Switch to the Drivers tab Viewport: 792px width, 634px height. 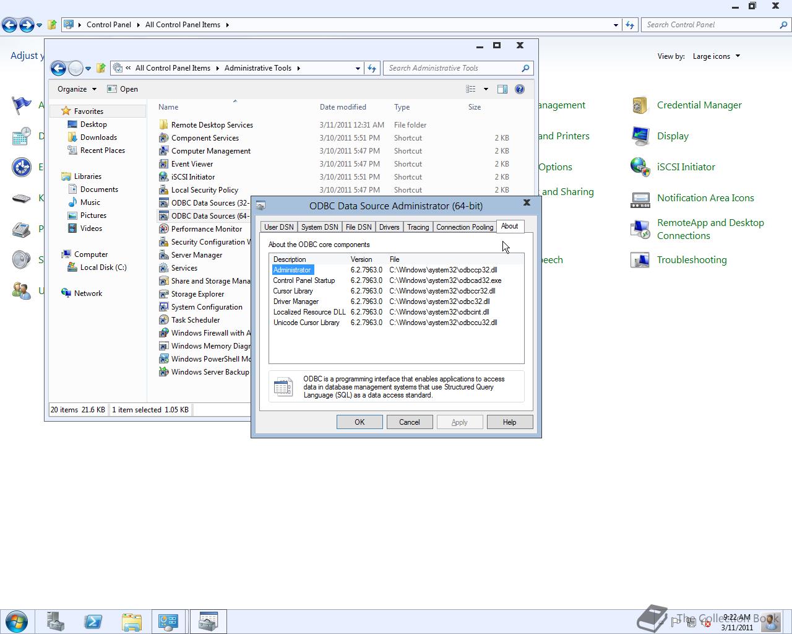click(x=389, y=227)
